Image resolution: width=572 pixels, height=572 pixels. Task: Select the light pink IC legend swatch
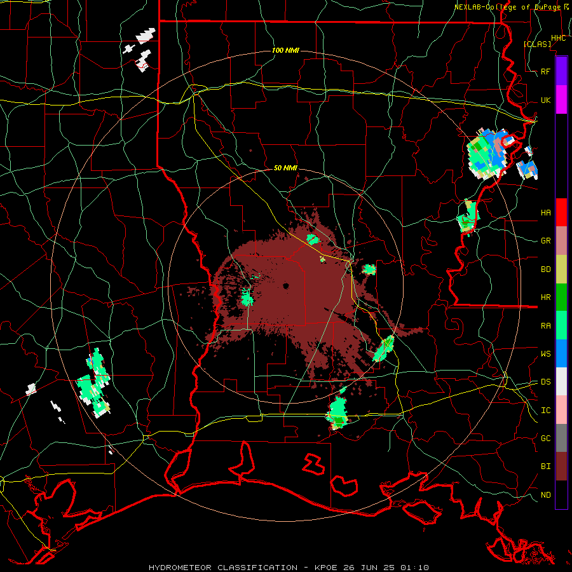click(x=561, y=410)
